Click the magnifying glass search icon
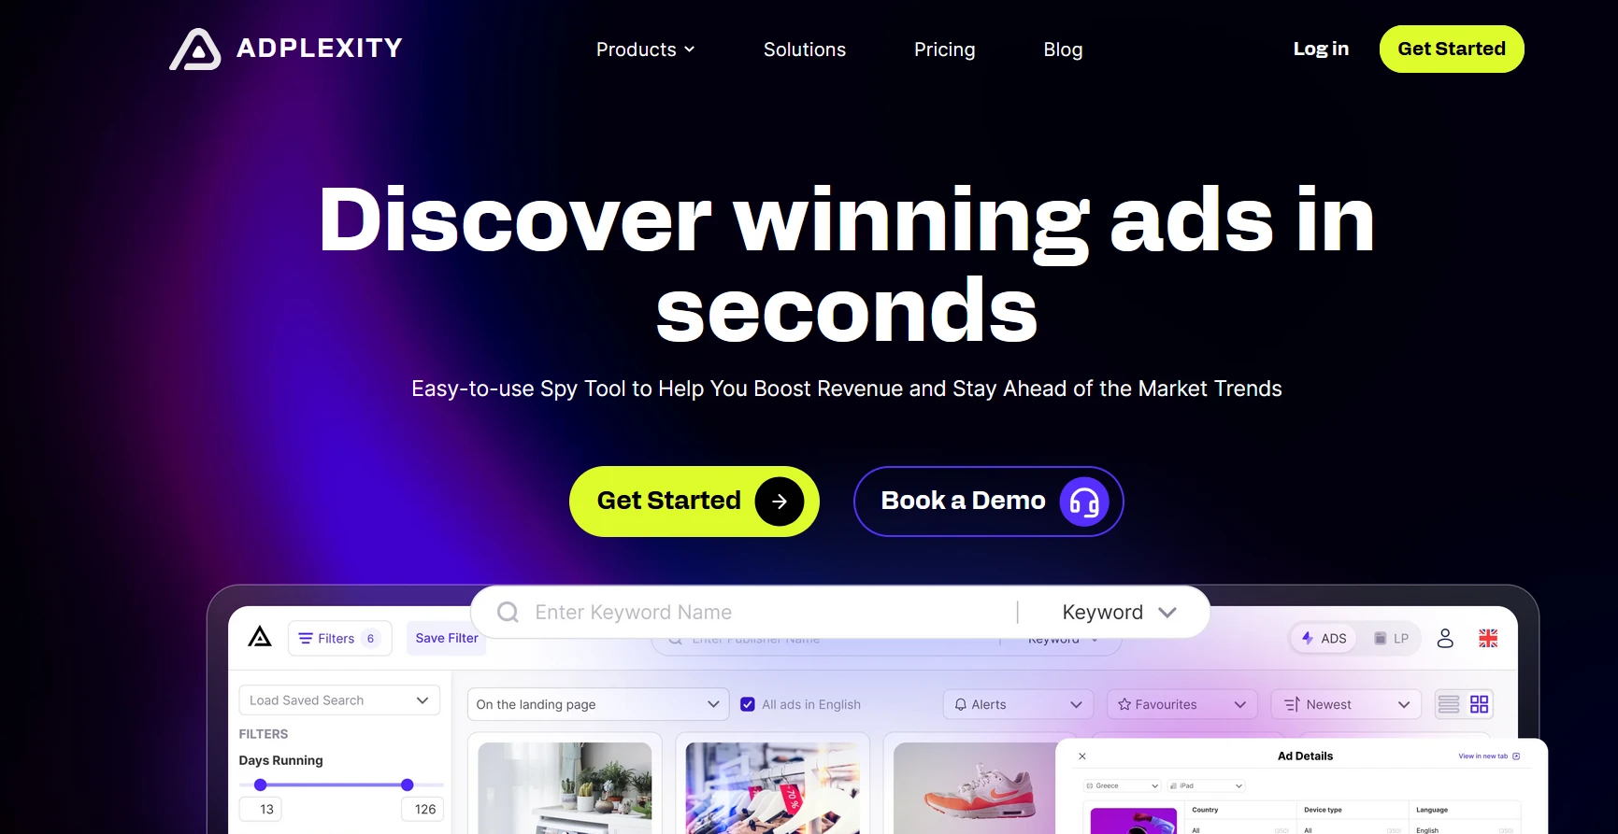The width and height of the screenshot is (1618, 834). tap(508, 613)
